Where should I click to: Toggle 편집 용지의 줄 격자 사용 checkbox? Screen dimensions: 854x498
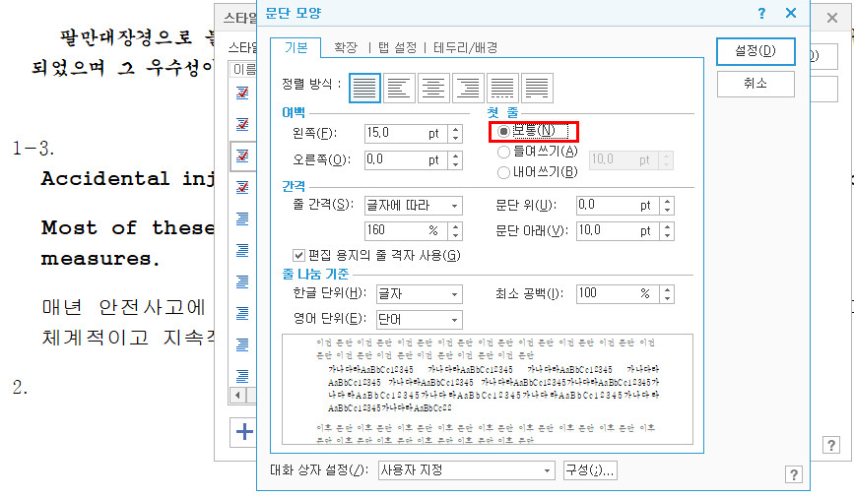[x=299, y=255]
